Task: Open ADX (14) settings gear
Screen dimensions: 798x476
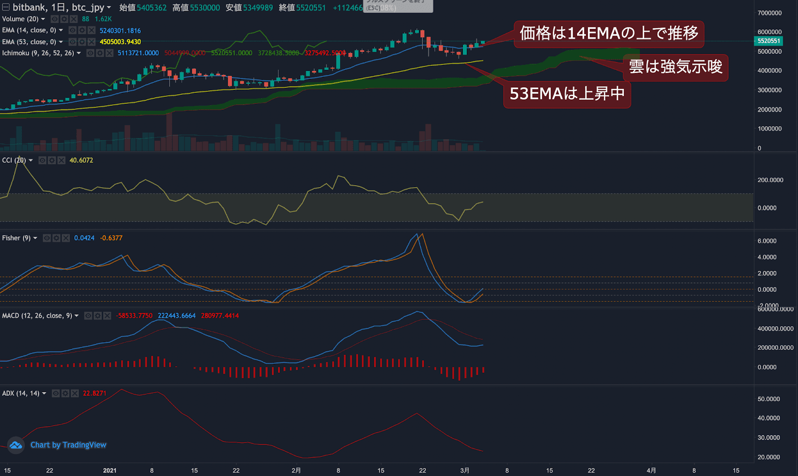Action: tap(65, 393)
